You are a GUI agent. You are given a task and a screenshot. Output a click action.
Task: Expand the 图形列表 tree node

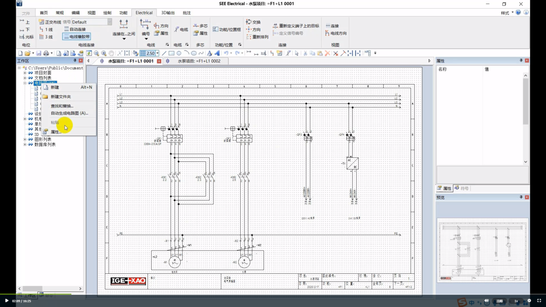pos(25,140)
